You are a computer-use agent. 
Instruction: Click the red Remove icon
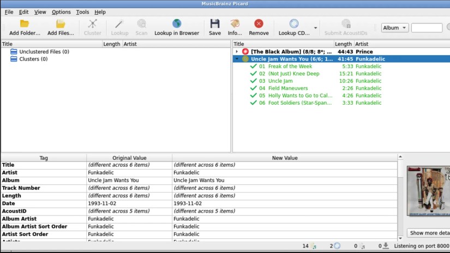(x=259, y=24)
